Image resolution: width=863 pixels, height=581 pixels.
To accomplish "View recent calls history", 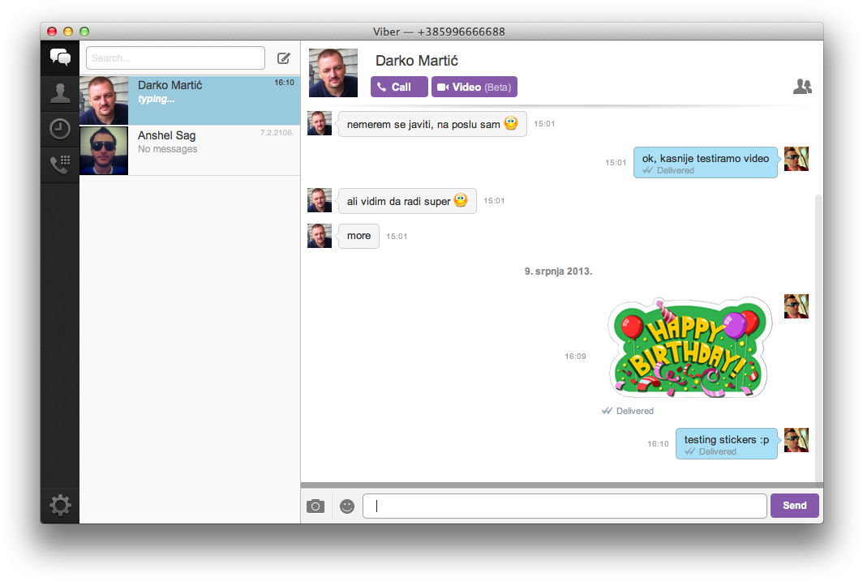I will [60, 129].
